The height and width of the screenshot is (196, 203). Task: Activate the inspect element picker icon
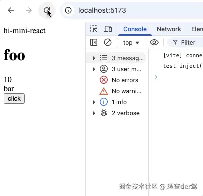pyautogui.click(x=94, y=29)
